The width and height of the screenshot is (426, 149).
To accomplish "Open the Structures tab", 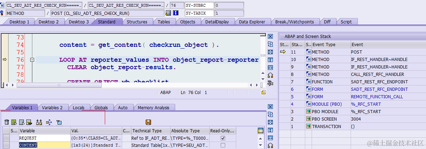I will point(137,22).
